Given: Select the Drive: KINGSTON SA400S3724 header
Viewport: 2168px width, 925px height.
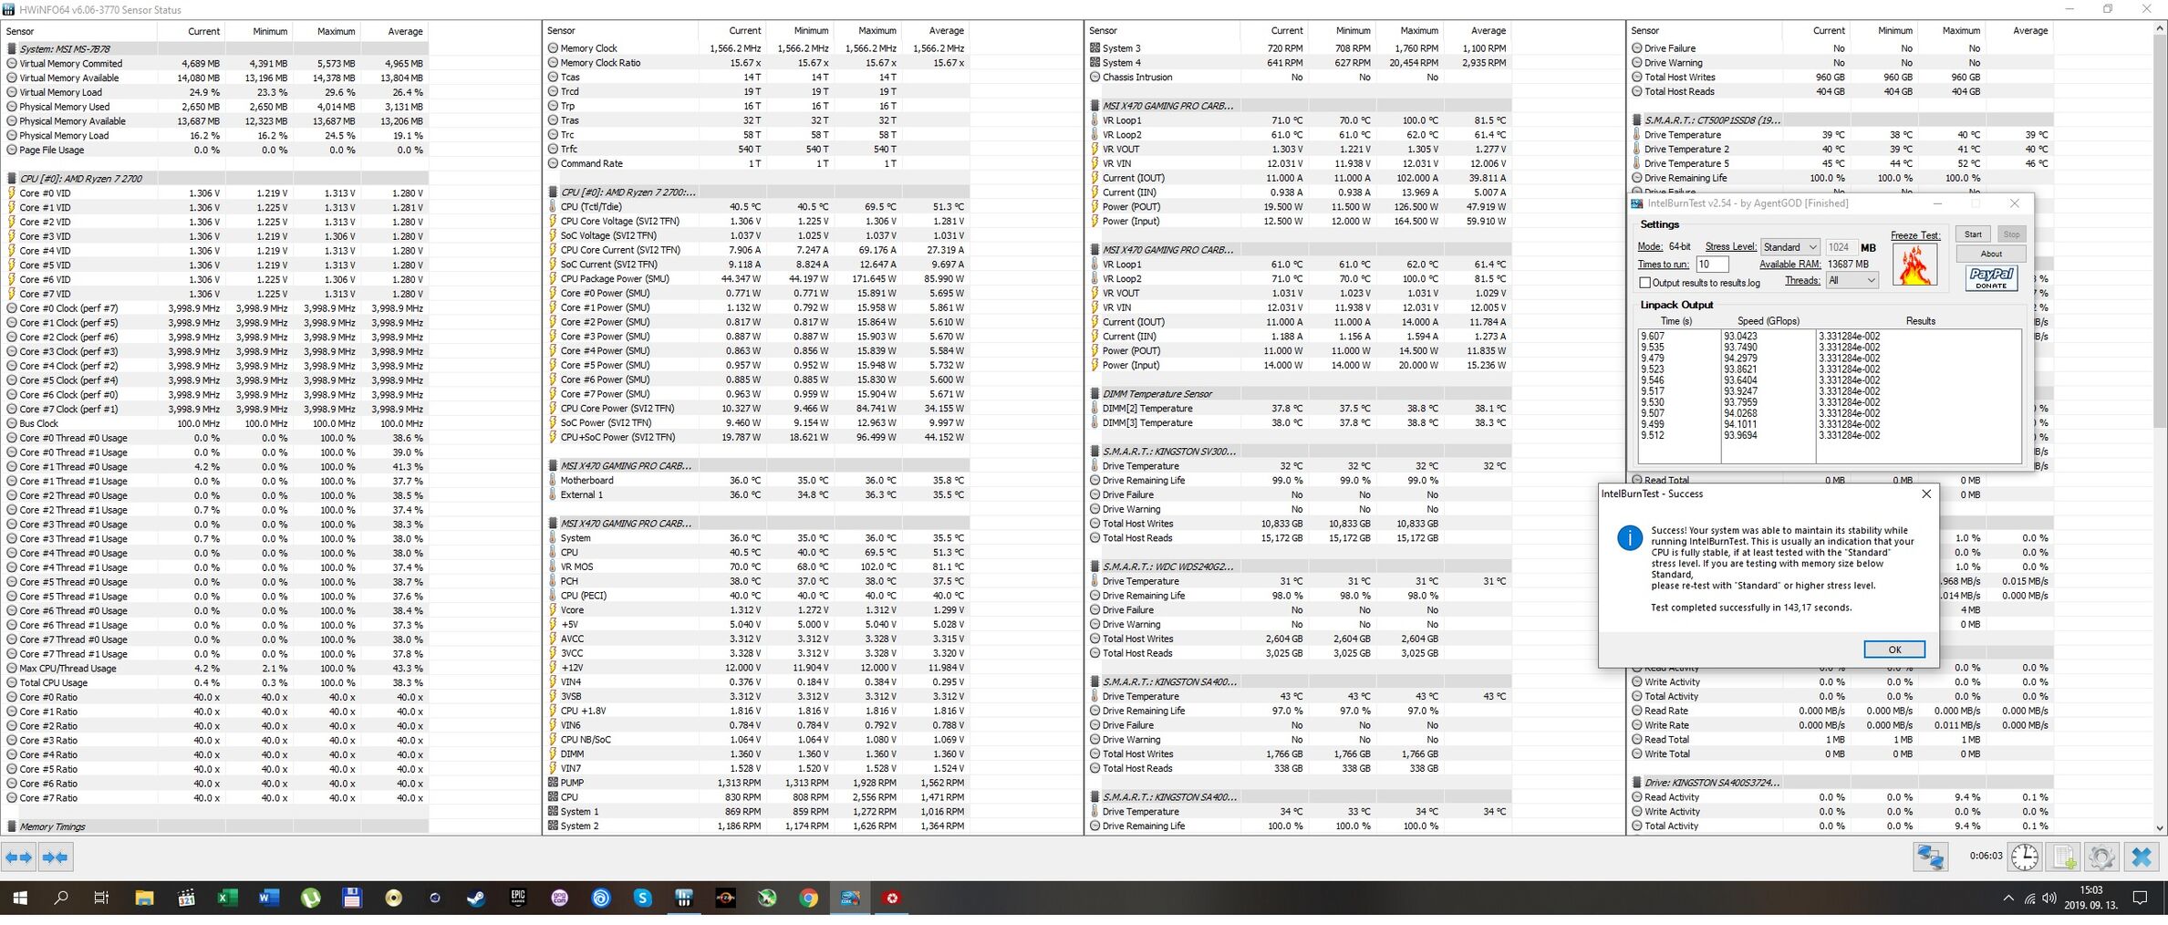Looking at the screenshot, I should click(x=1841, y=783).
